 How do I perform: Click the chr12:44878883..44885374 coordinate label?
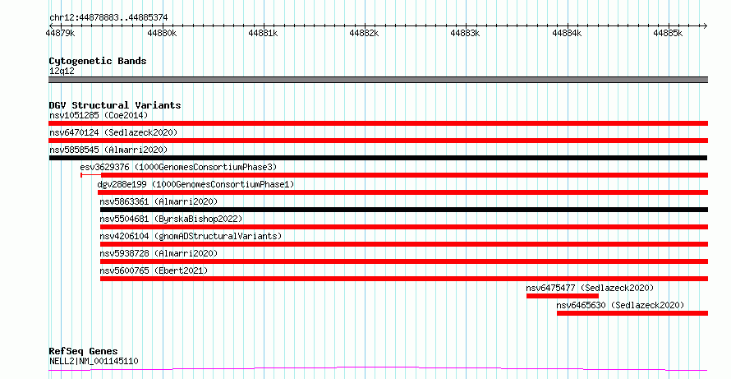[x=108, y=18]
